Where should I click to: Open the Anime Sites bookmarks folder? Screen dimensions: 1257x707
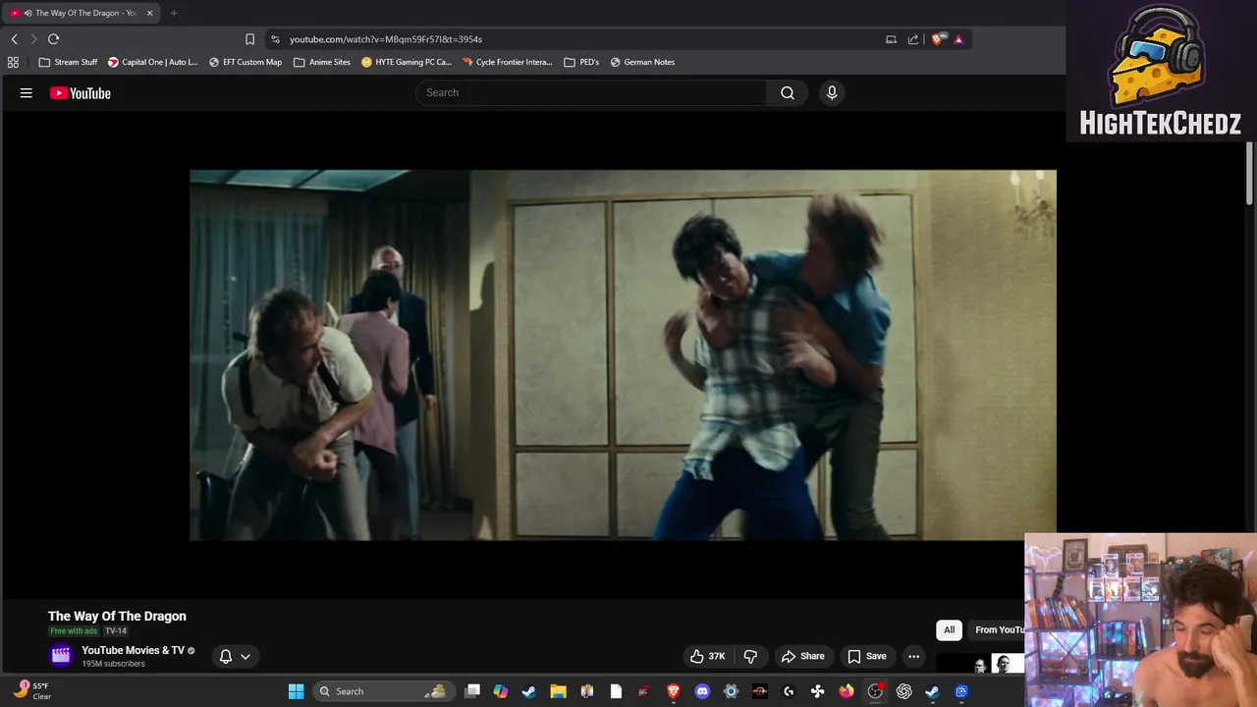point(322,62)
